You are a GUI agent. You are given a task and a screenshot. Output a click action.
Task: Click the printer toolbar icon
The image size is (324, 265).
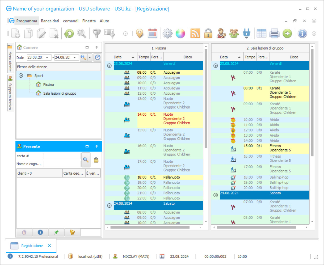(x=274, y=34)
